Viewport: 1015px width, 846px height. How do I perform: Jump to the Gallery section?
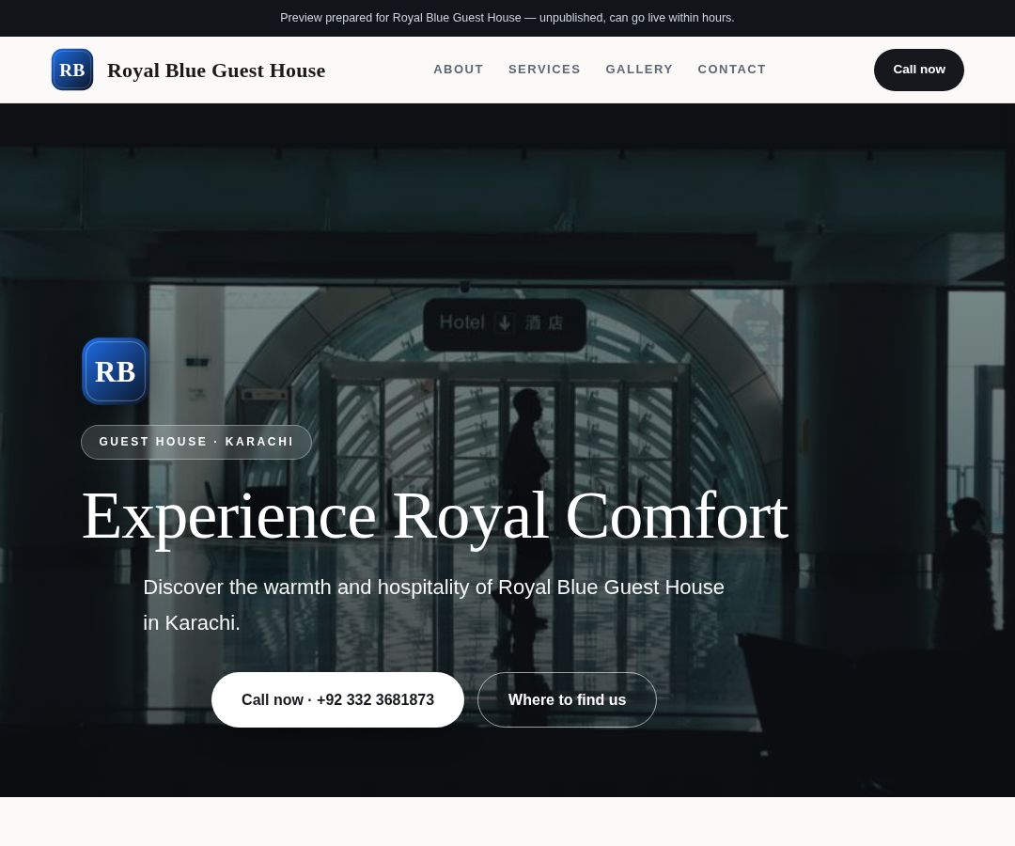point(639,70)
